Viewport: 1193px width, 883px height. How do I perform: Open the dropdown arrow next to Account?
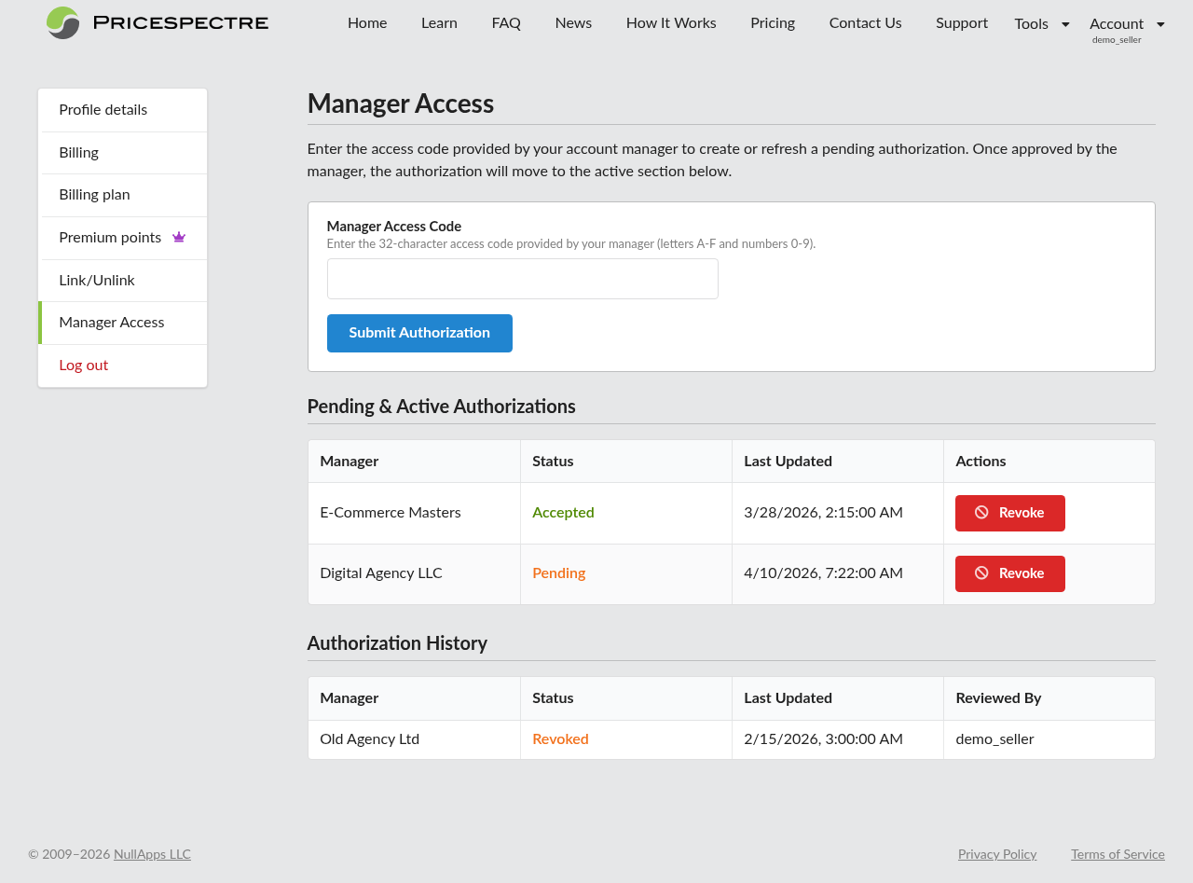1159,23
